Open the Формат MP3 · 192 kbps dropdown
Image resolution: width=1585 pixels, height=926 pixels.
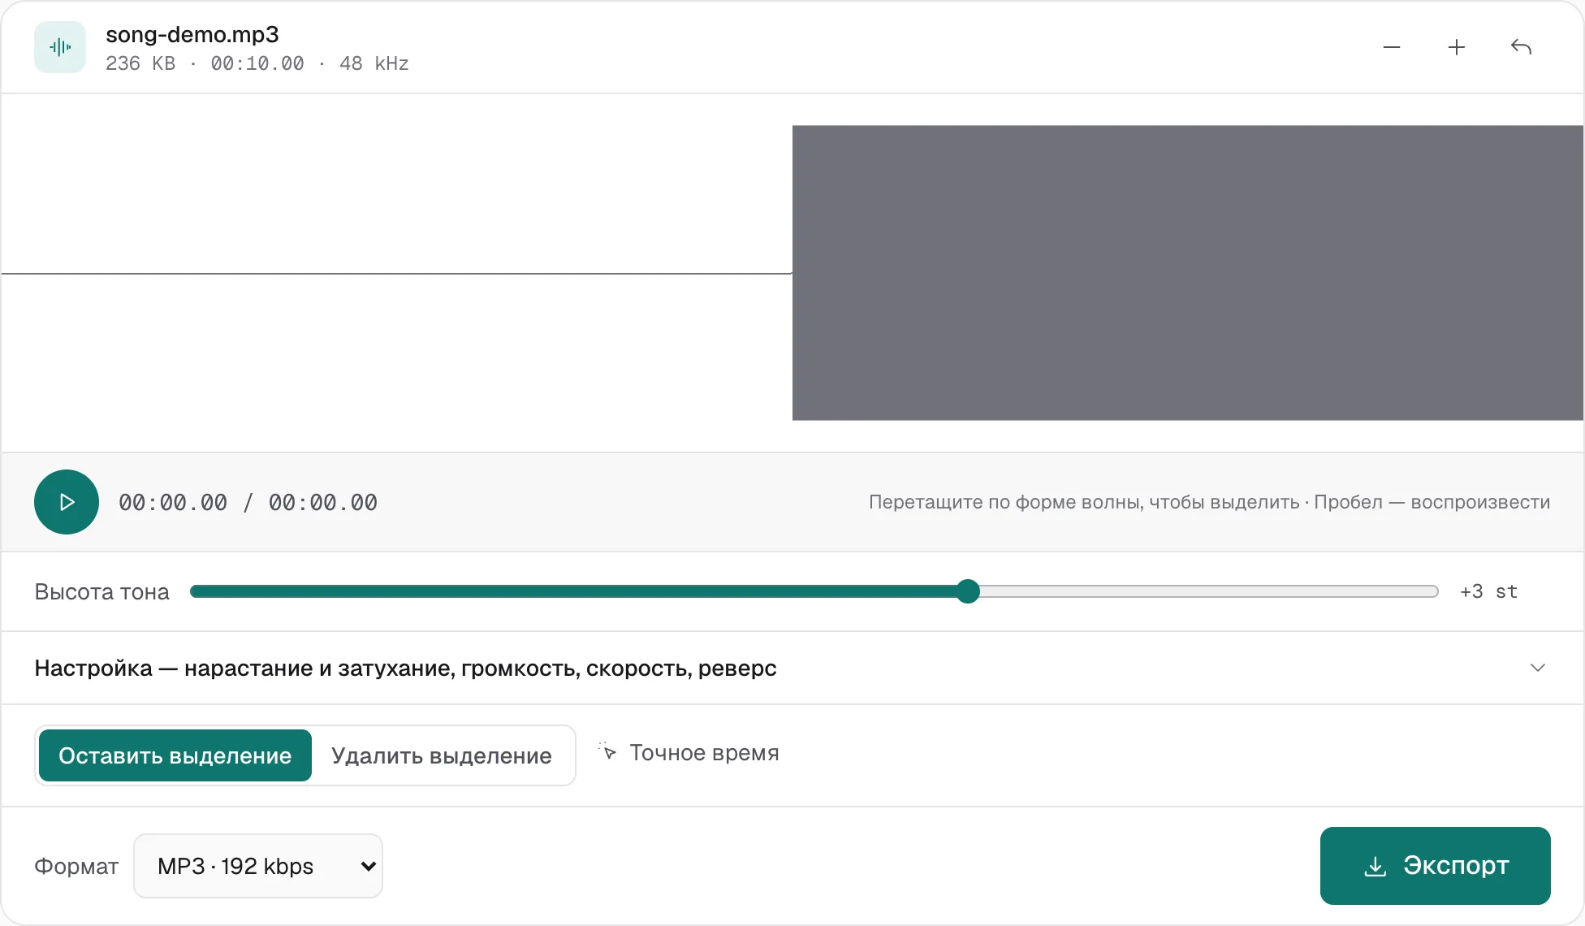(258, 866)
